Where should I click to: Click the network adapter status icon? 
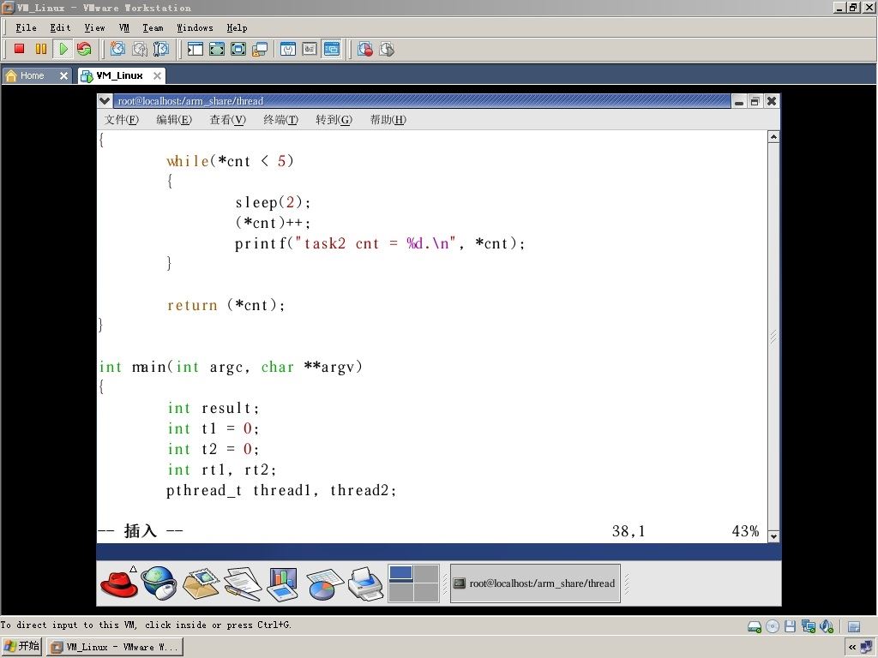[808, 626]
